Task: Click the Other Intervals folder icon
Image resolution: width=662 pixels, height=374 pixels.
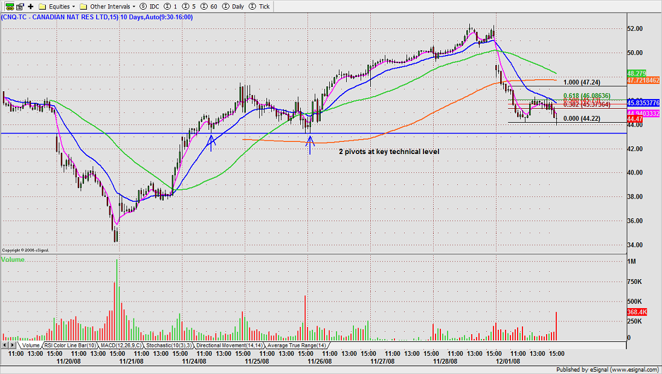Action: pos(83,6)
